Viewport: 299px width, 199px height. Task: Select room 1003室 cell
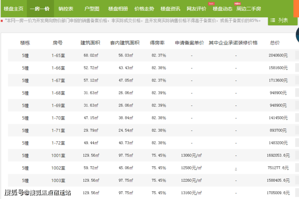click(x=58, y=180)
